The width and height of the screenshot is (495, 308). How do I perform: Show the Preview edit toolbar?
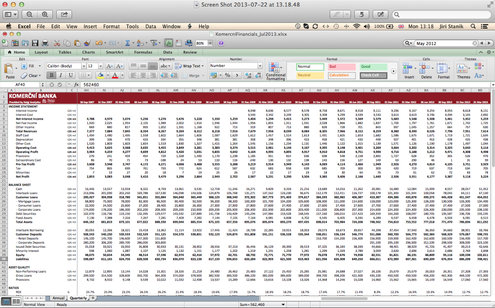(x=381, y=15)
